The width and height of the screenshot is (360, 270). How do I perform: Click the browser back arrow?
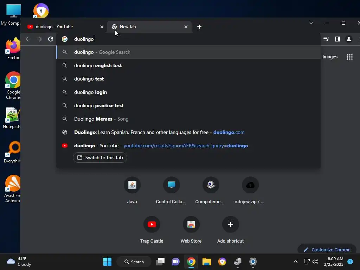click(x=28, y=39)
